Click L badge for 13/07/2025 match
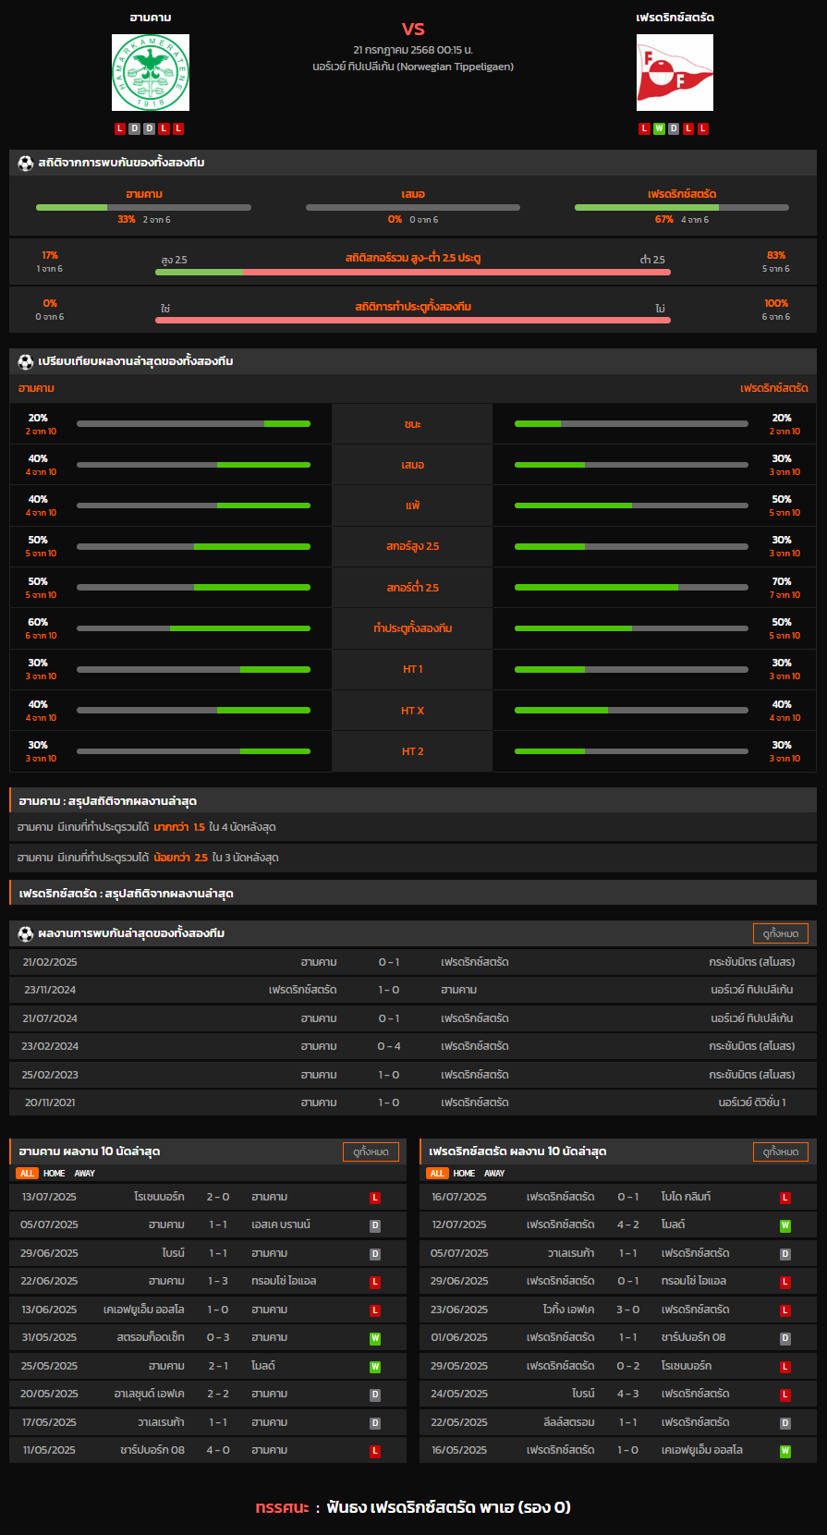 coord(375,1198)
